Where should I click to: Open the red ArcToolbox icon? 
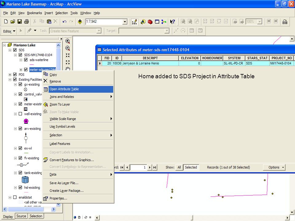(x=150, y=21)
